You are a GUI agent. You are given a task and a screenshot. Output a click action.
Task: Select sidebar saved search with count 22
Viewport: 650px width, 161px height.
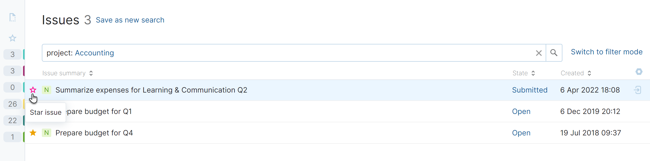pos(13,120)
